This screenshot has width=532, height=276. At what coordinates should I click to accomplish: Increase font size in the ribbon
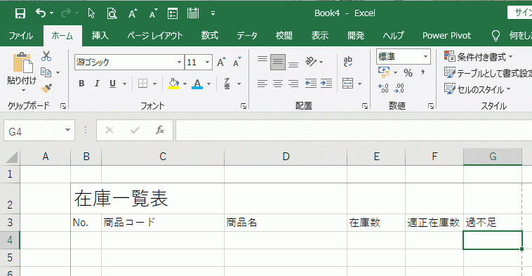click(221, 62)
